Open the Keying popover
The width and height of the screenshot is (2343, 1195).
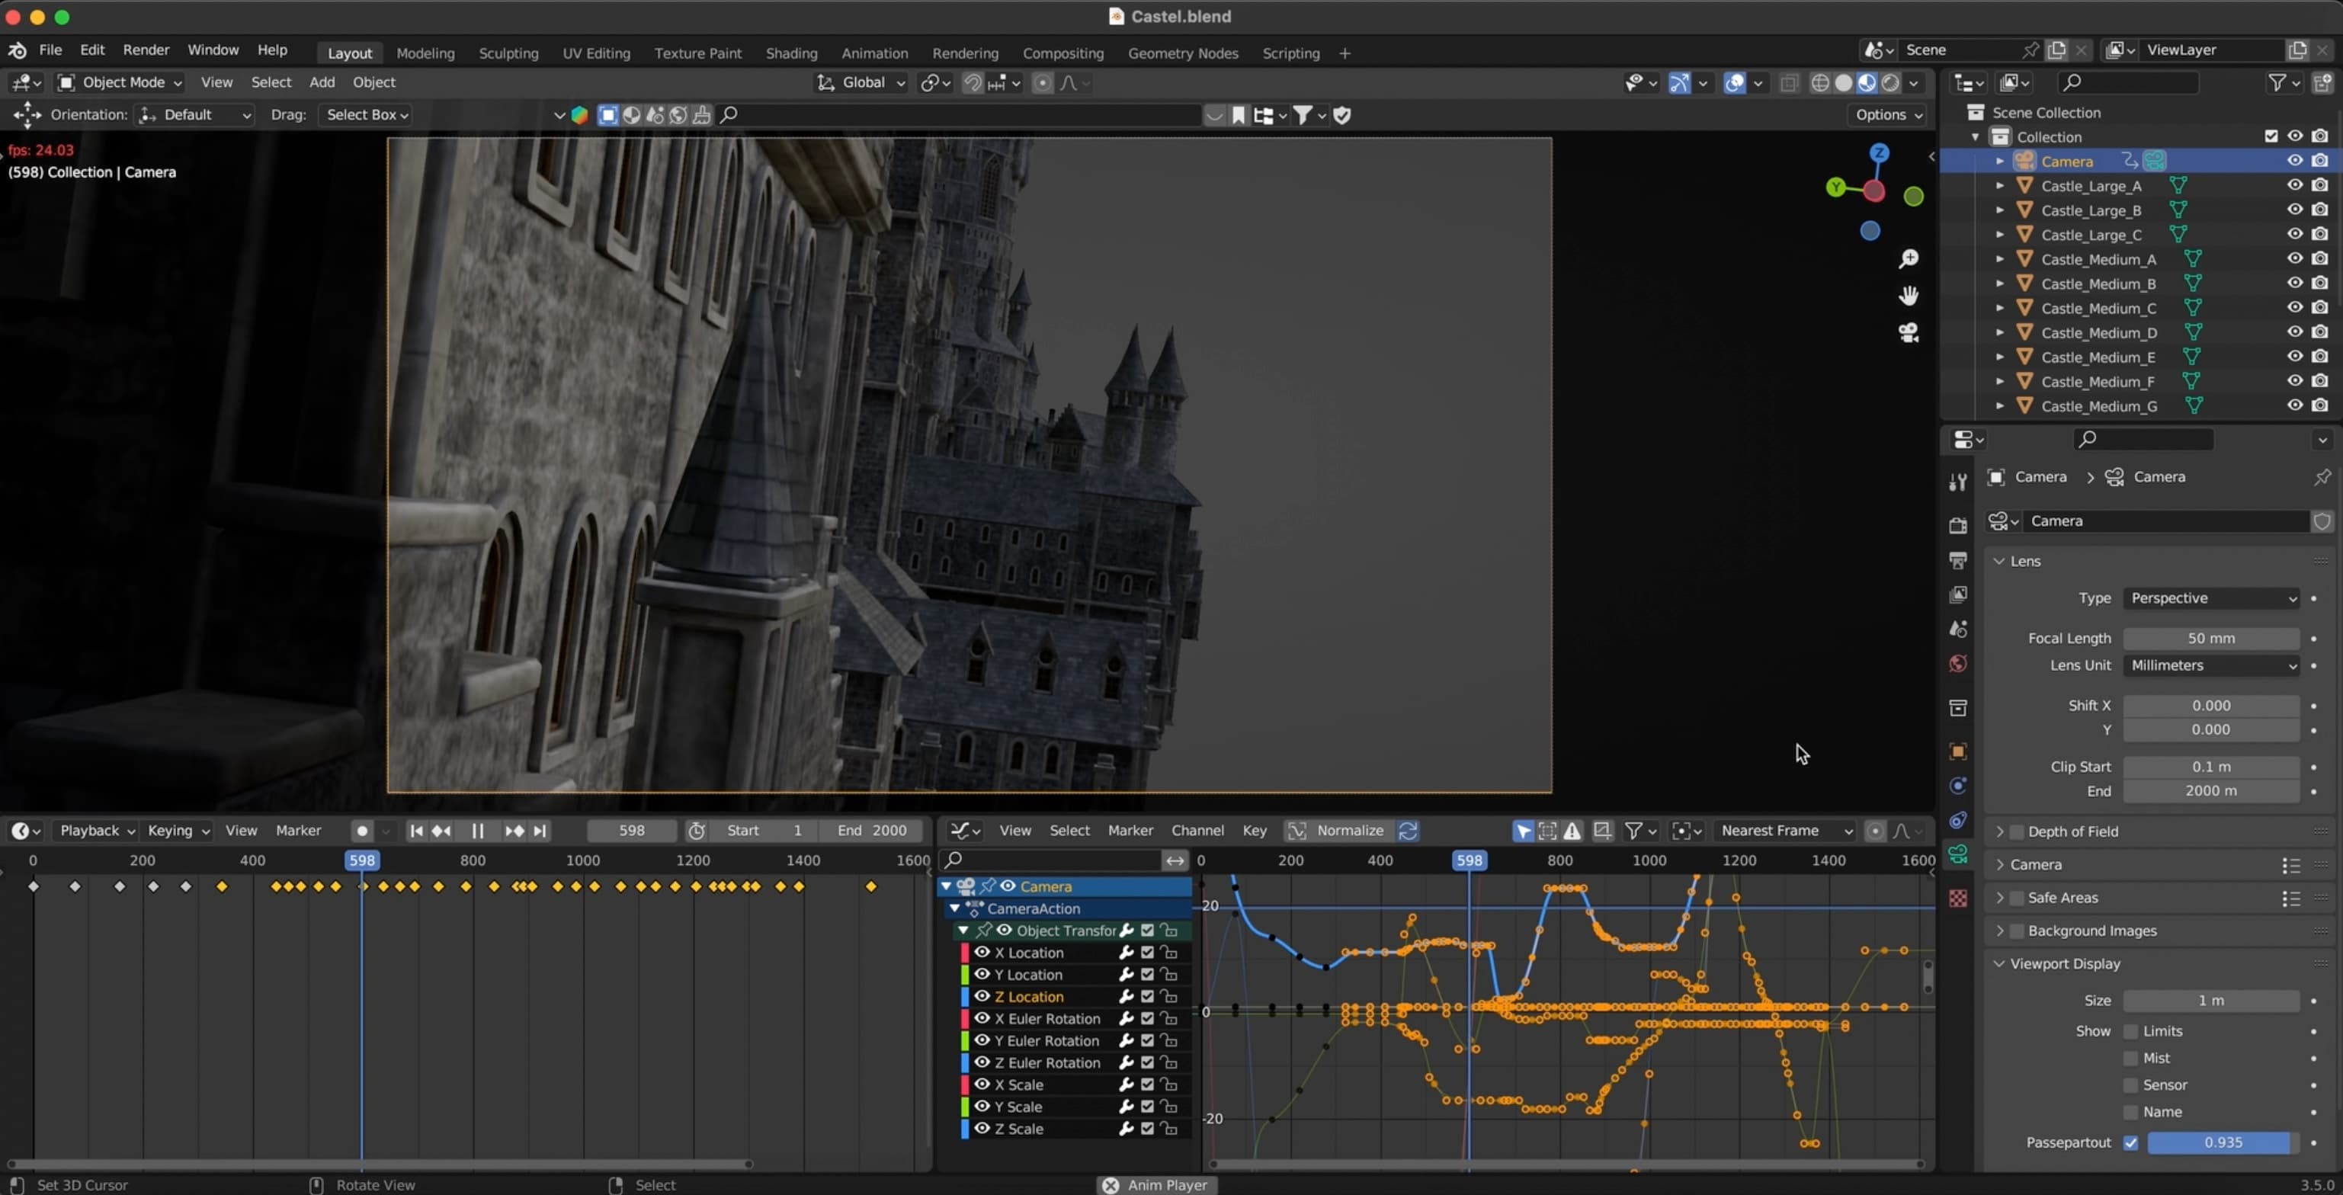point(178,830)
